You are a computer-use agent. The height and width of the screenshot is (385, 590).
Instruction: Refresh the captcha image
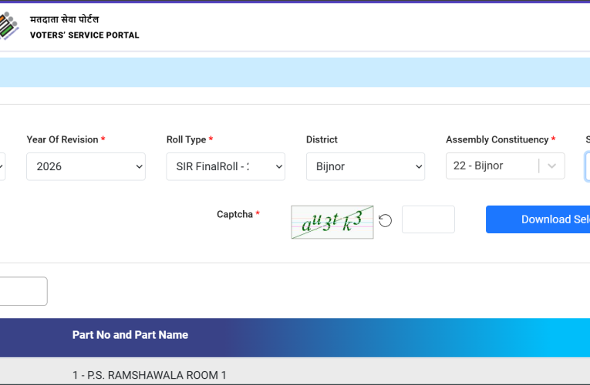click(386, 220)
